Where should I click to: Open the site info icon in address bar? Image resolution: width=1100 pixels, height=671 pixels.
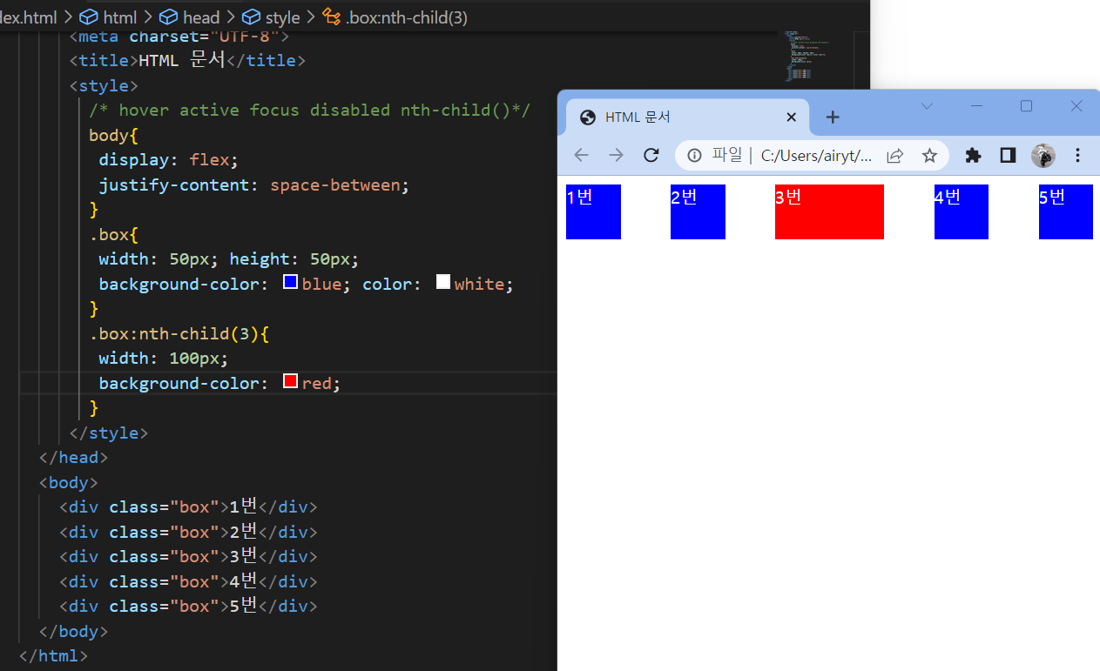(x=694, y=155)
